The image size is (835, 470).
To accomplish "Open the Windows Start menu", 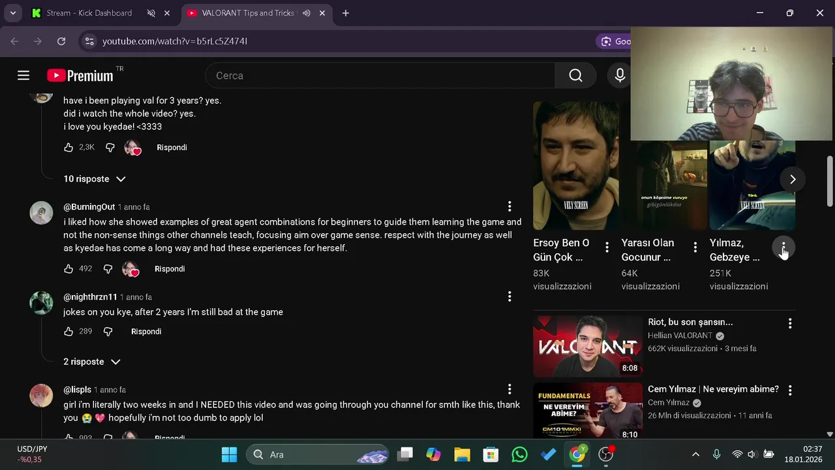I will (x=229, y=454).
